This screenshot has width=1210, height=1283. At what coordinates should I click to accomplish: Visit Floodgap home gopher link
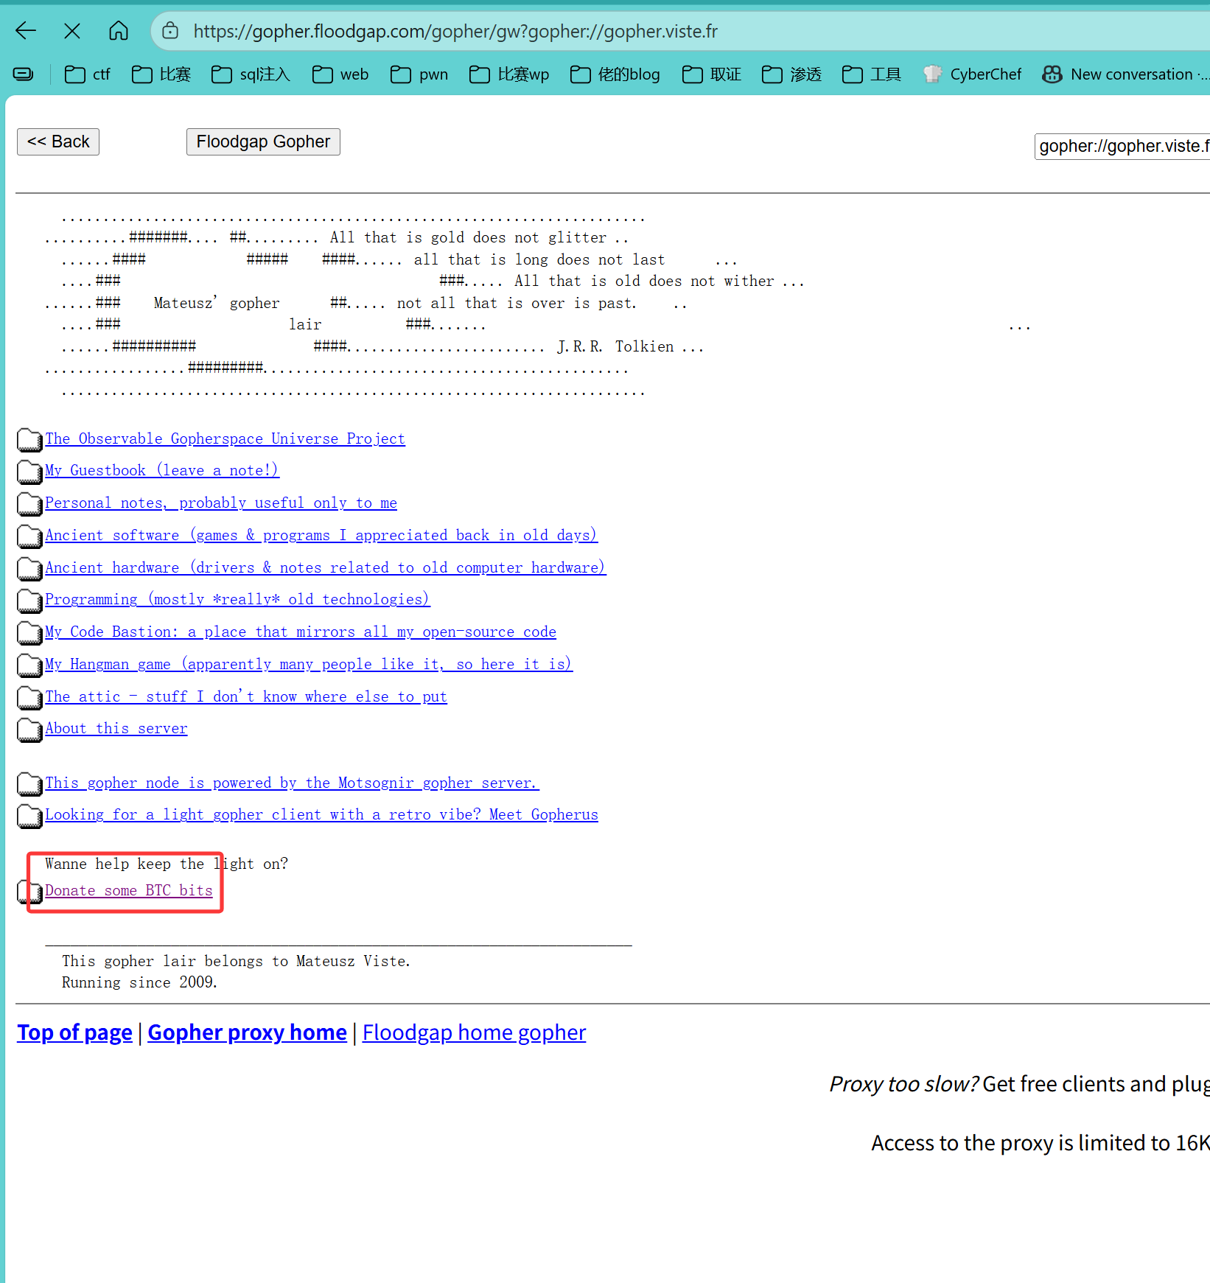474,1032
